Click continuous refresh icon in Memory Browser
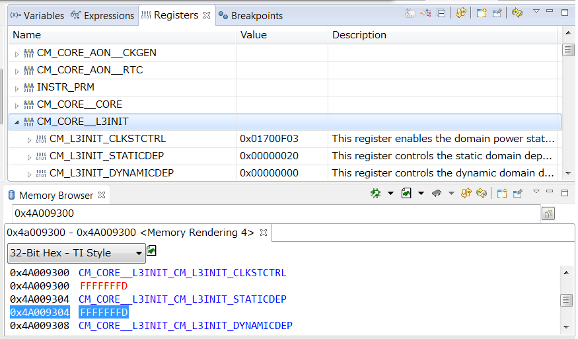 click(466, 193)
